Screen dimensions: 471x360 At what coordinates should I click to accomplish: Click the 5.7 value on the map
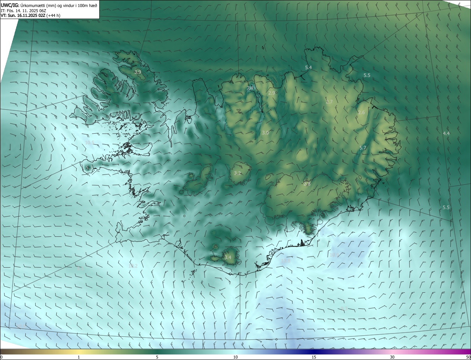pyautogui.click(x=363, y=148)
